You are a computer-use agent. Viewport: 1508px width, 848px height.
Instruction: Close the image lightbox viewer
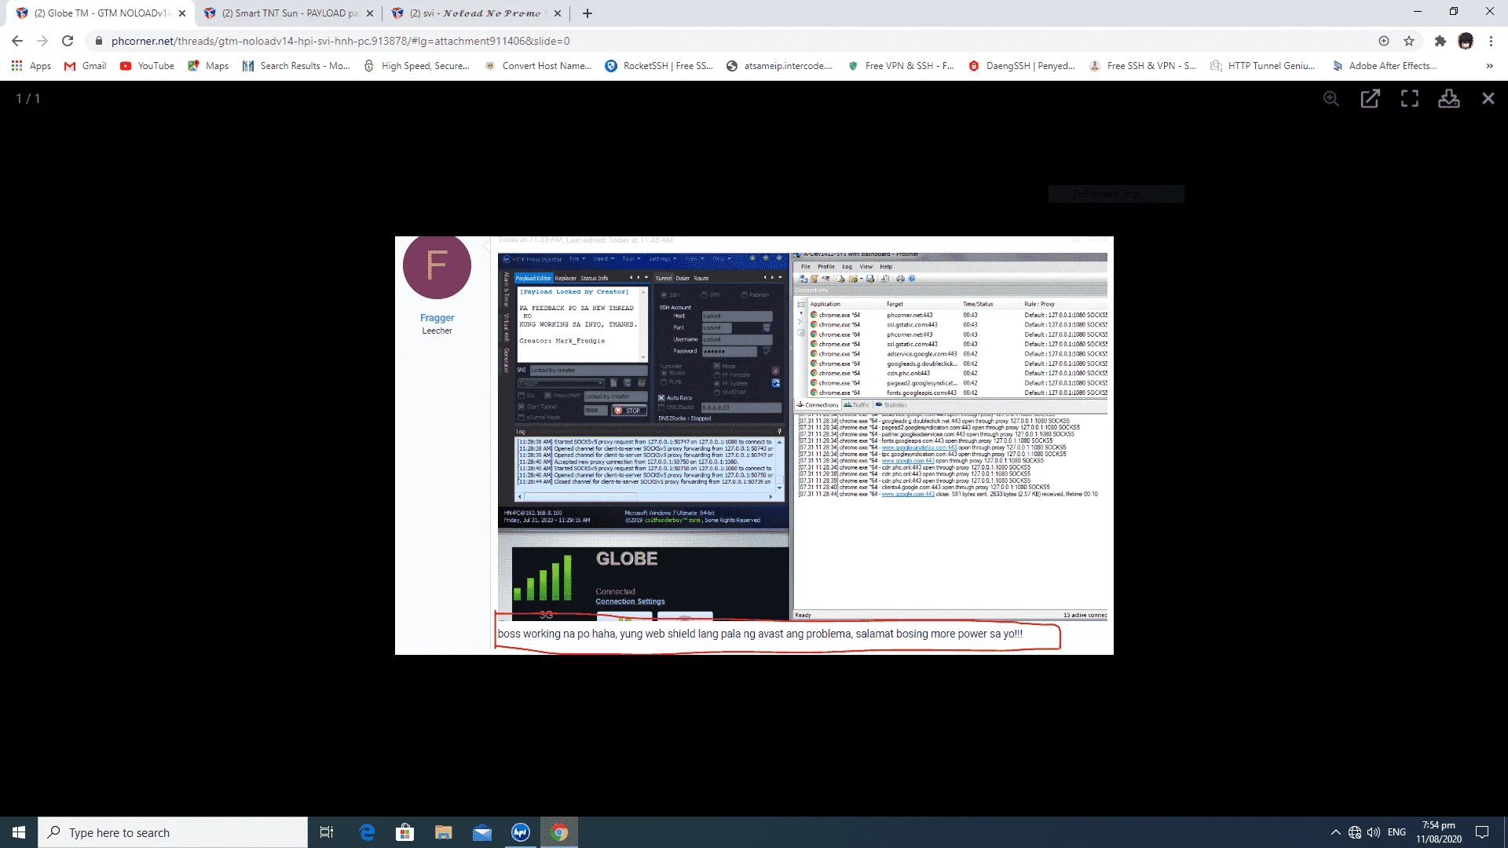1488,99
